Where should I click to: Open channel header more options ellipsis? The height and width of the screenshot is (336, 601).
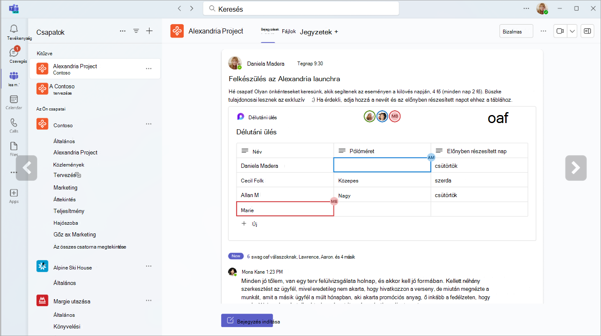click(543, 31)
